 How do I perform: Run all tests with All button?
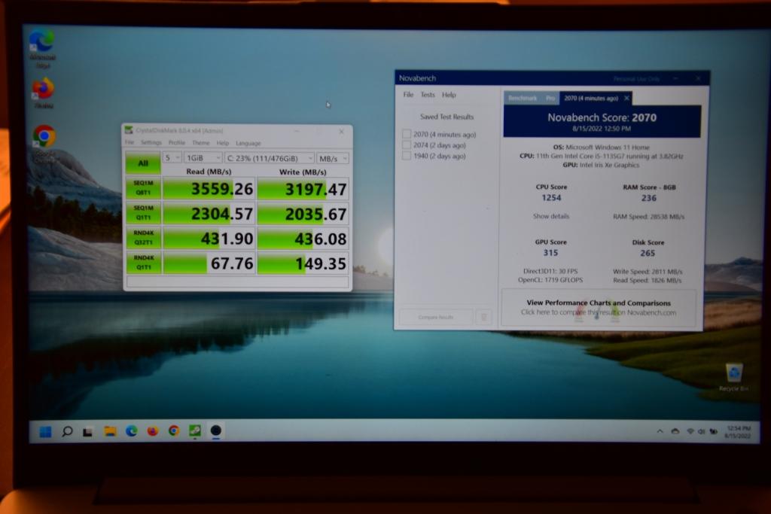(x=143, y=163)
